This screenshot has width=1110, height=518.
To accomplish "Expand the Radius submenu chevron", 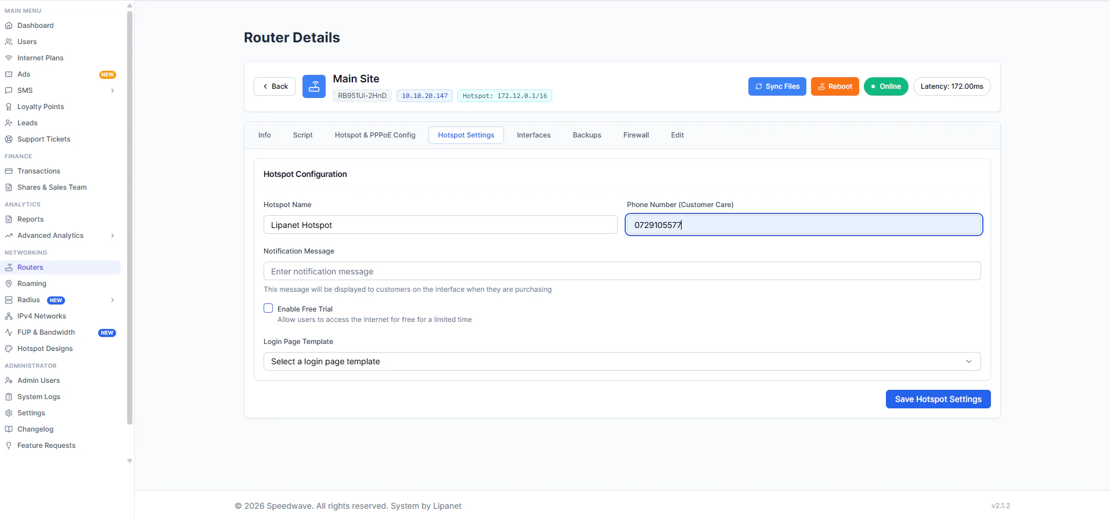I will click(113, 300).
